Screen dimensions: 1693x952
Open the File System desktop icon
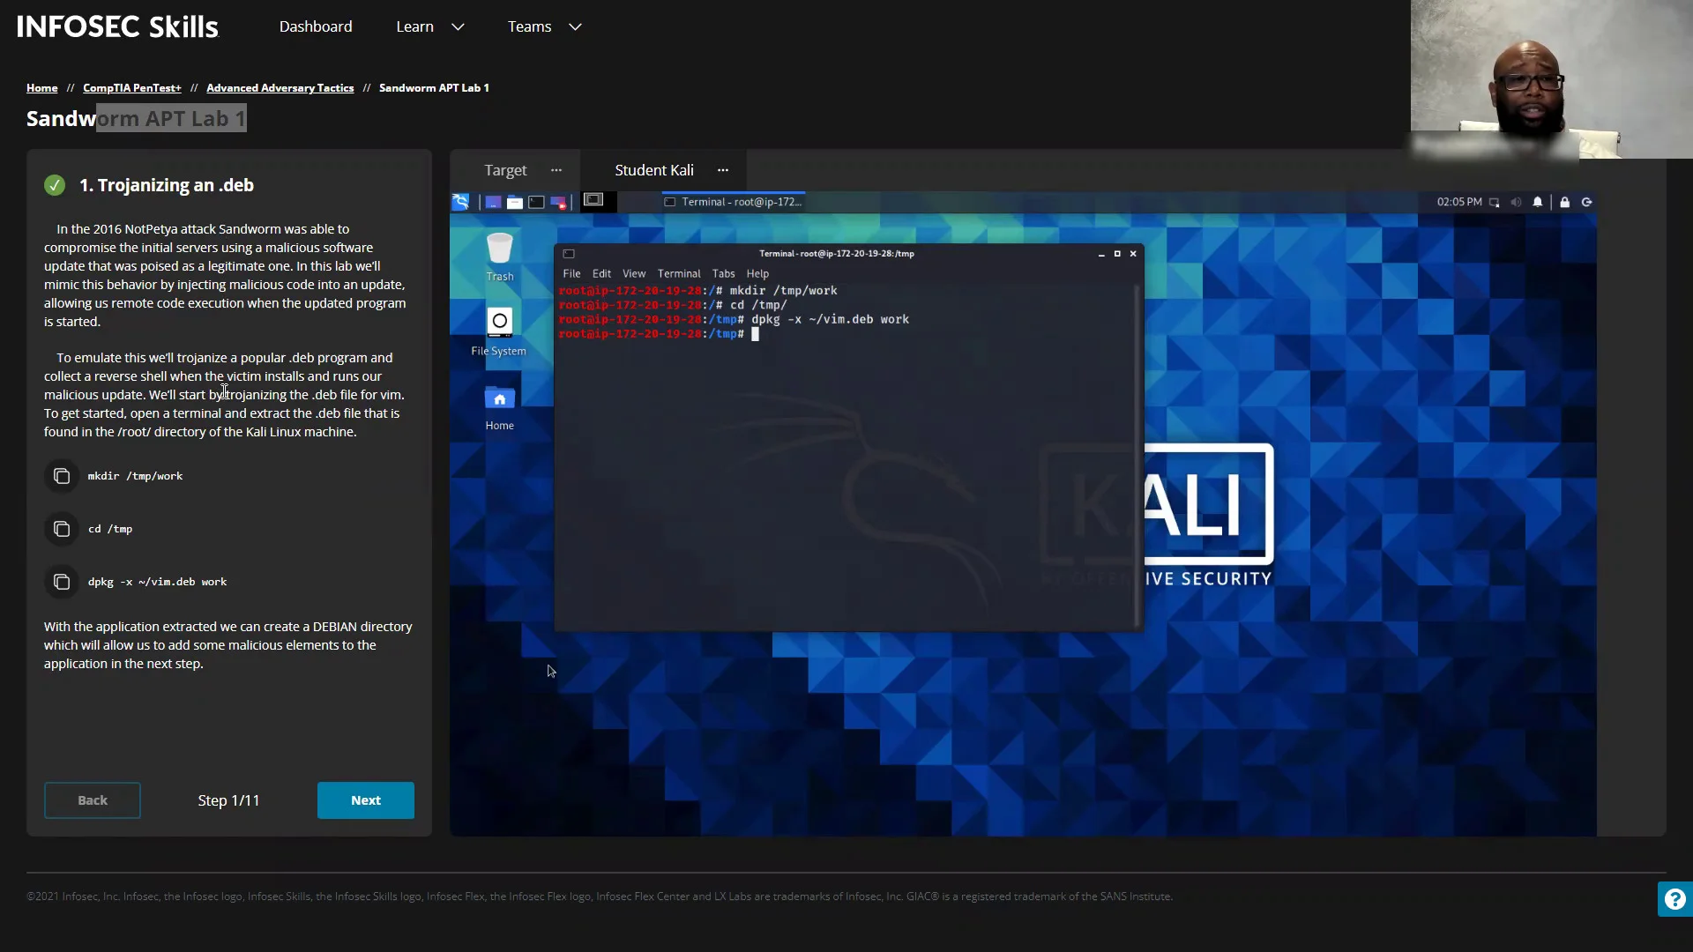pyautogui.click(x=499, y=331)
